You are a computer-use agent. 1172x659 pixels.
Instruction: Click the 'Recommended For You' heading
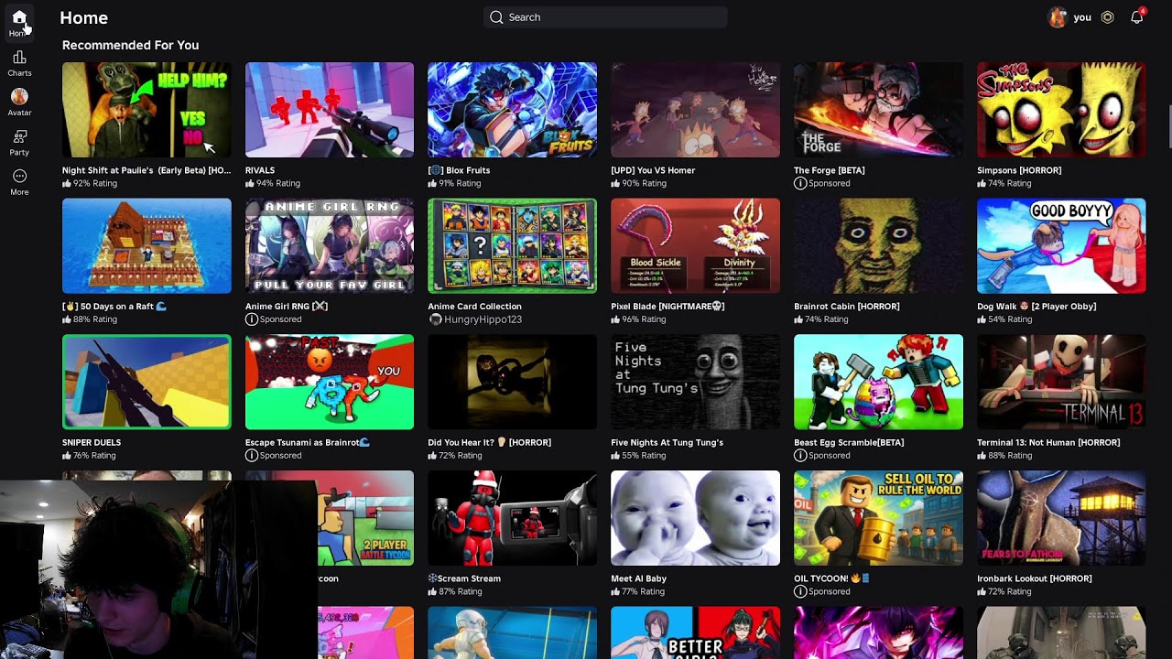pos(130,45)
